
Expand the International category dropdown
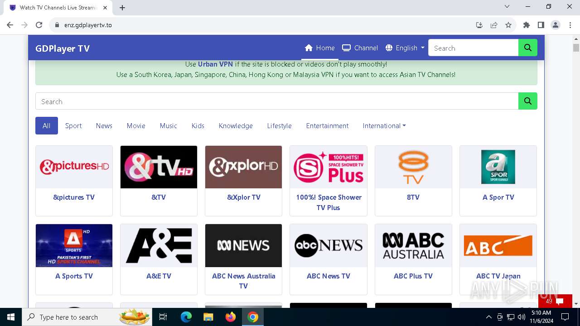pyautogui.click(x=384, y=125)
